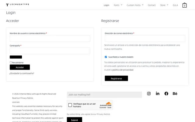This screenshot has width=195, height=122.
Task: Expand the Fonts dropdown menu
Action: pos(118,5)
